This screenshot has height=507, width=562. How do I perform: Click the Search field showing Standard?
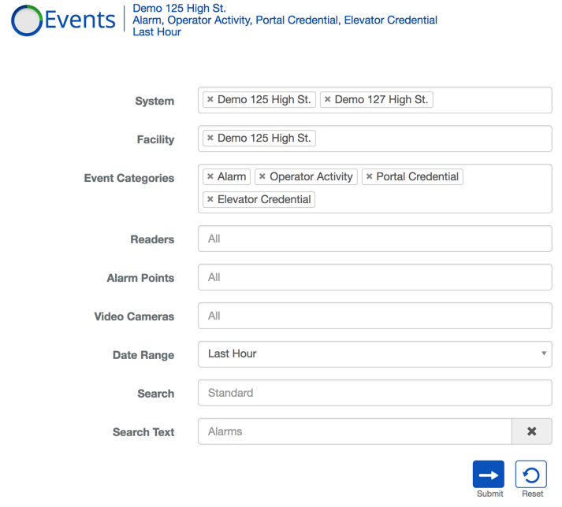pos(374,393)
